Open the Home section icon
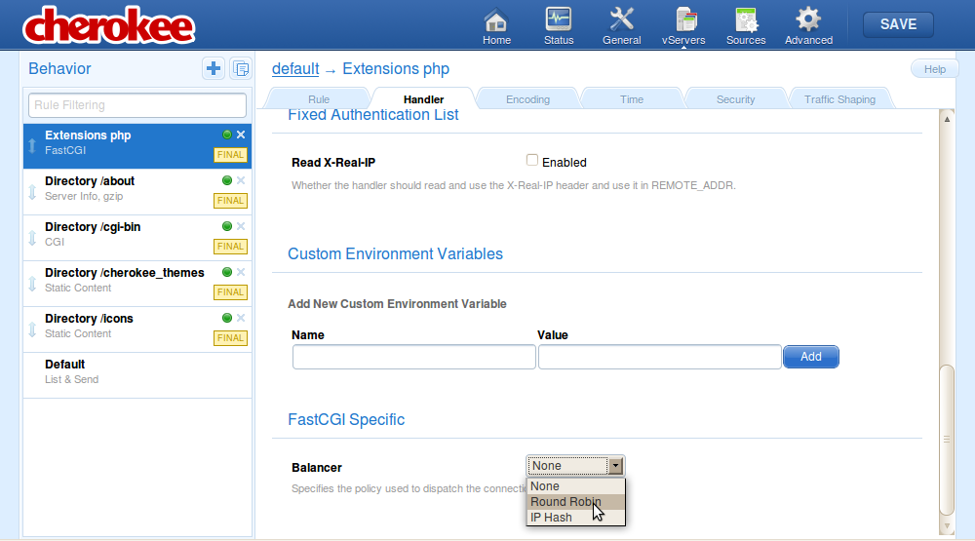The height and width of the screenshot is (541, 975). pos(496,26)
